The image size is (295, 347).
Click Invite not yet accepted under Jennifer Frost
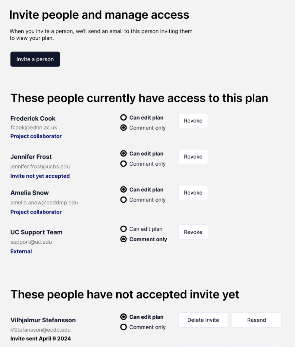(40, 176)
